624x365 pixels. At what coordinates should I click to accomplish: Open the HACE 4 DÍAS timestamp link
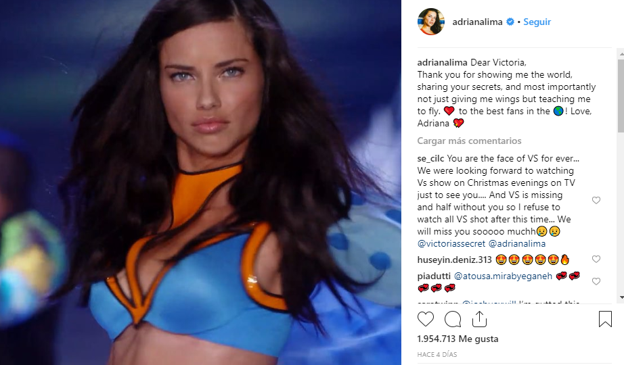coord(437,354)
